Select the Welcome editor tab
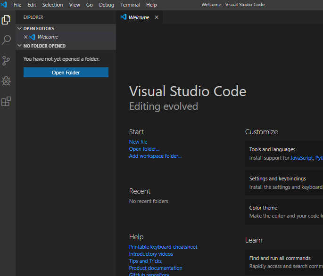 [139, 17]
